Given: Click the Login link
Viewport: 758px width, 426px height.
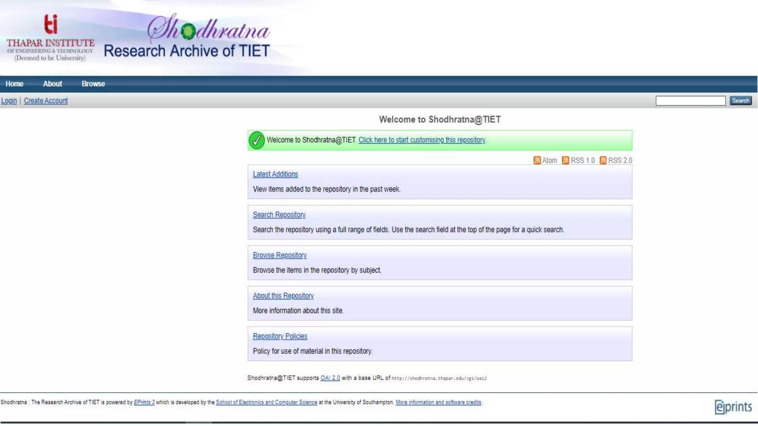Looking at the screenshot, I should click(x=9, y=101).
